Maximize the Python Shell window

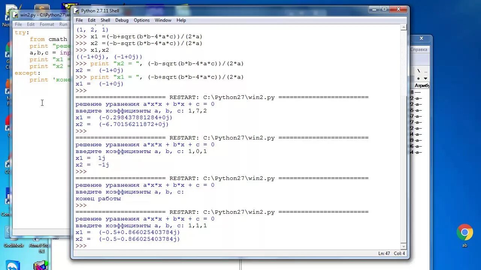pos(384,9)
